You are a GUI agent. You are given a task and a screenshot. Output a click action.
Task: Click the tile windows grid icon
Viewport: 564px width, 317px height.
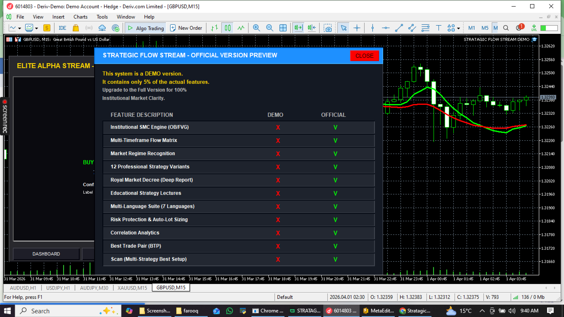point(283,28)
